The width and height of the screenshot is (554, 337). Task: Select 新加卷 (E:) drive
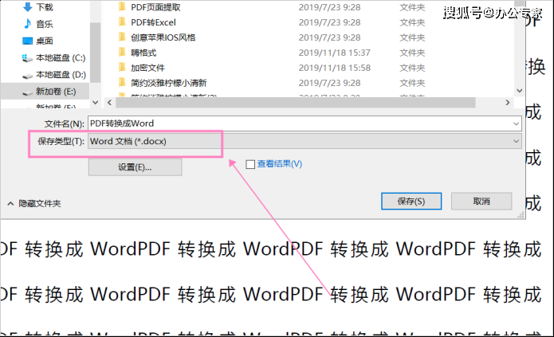(56, 92)
